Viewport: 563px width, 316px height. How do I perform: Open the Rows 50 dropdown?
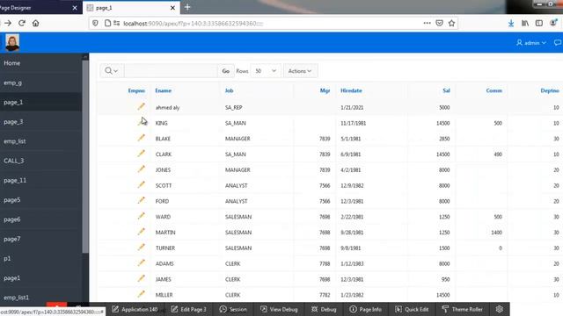click(266, 71)
